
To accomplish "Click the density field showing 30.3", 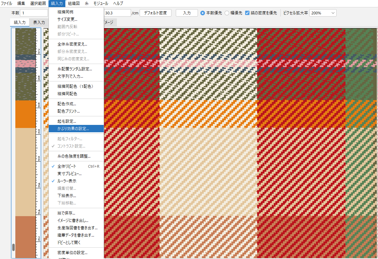I will point(117,13).
